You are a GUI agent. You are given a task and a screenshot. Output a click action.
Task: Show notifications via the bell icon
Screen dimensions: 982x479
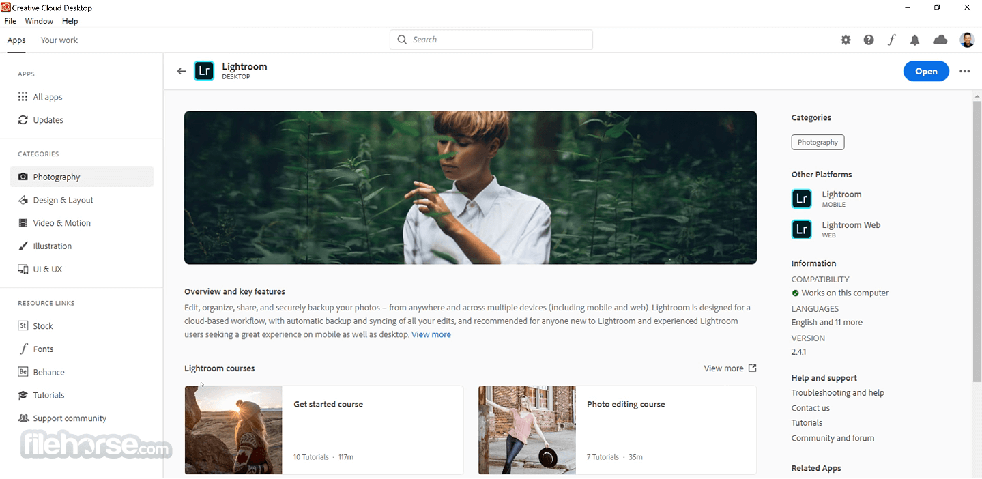tap(915, 40)
